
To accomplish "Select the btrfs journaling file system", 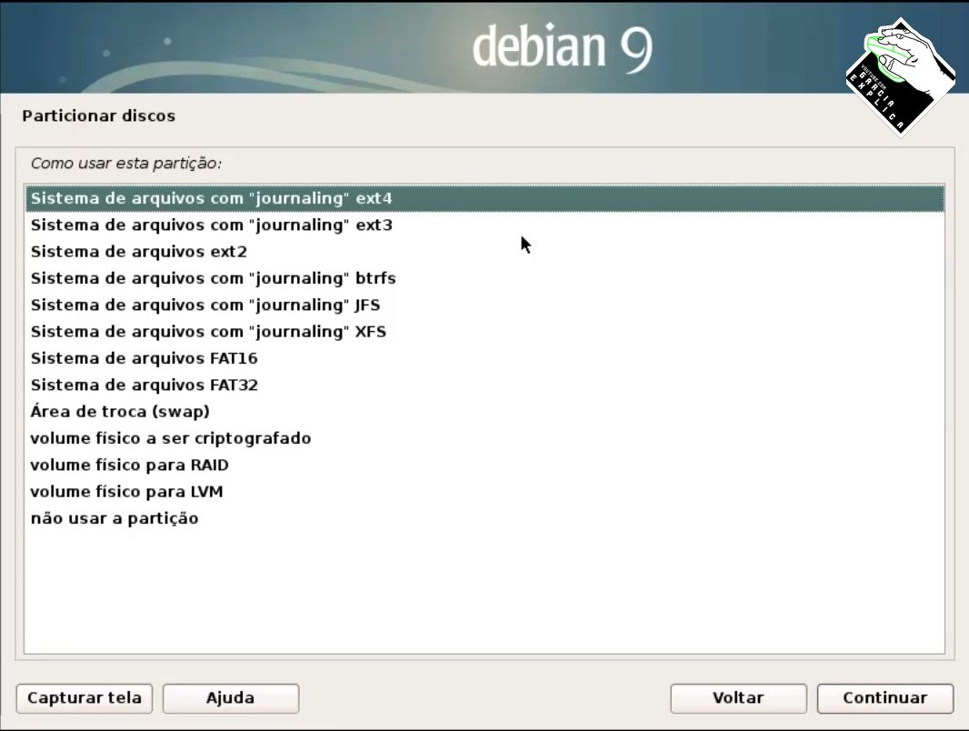I will (x=485, y=278).
